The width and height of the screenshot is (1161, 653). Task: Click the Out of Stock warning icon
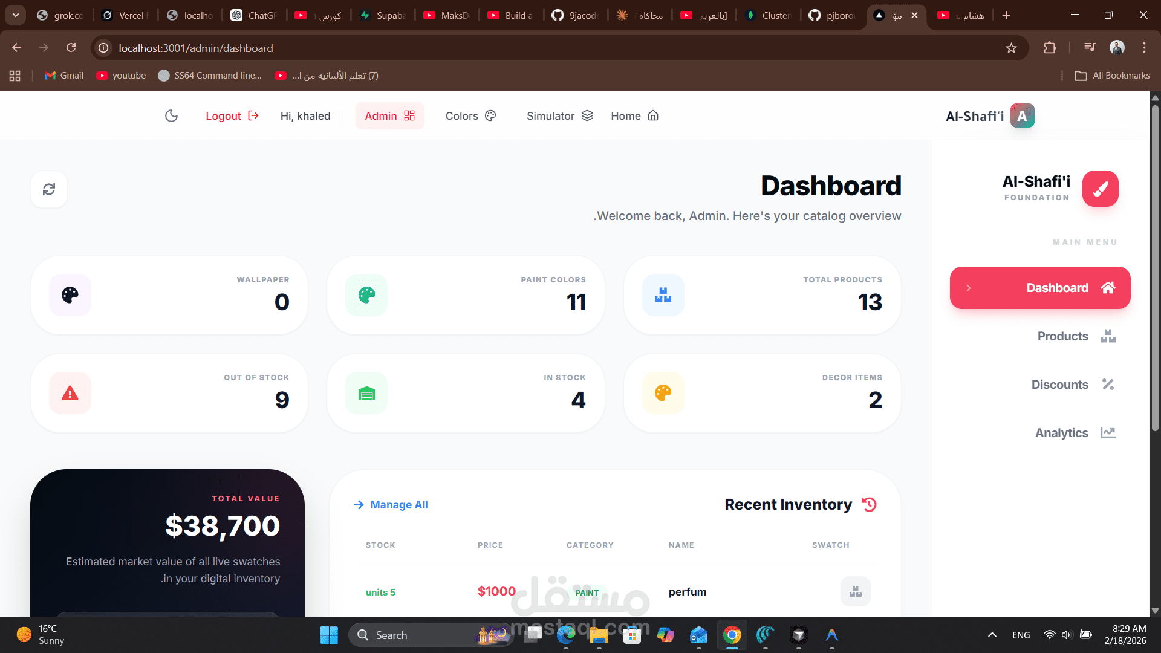point(70,393)
